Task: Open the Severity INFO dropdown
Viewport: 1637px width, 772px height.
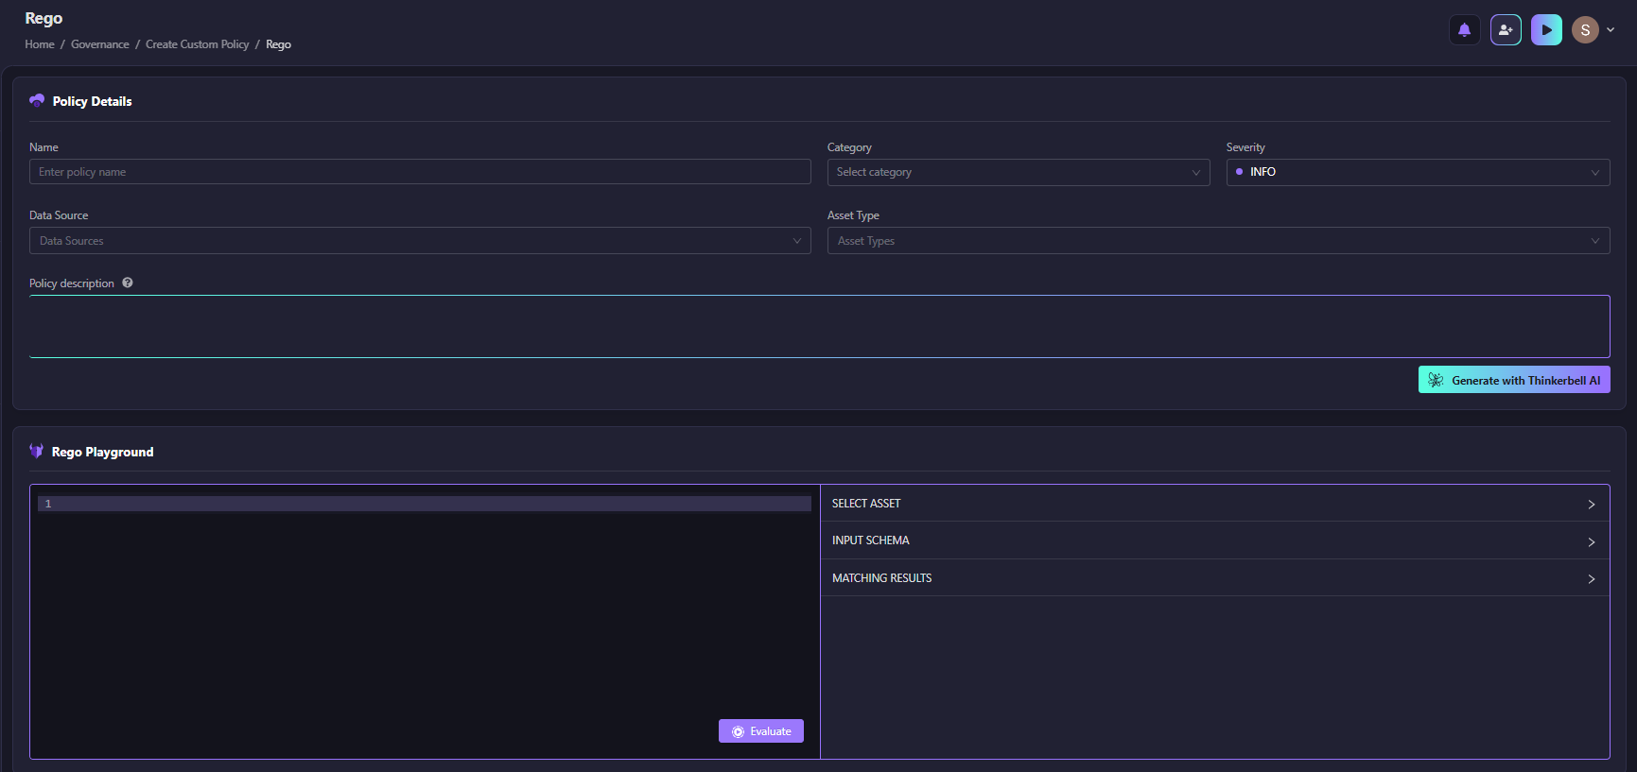Action: [1418, 172]
